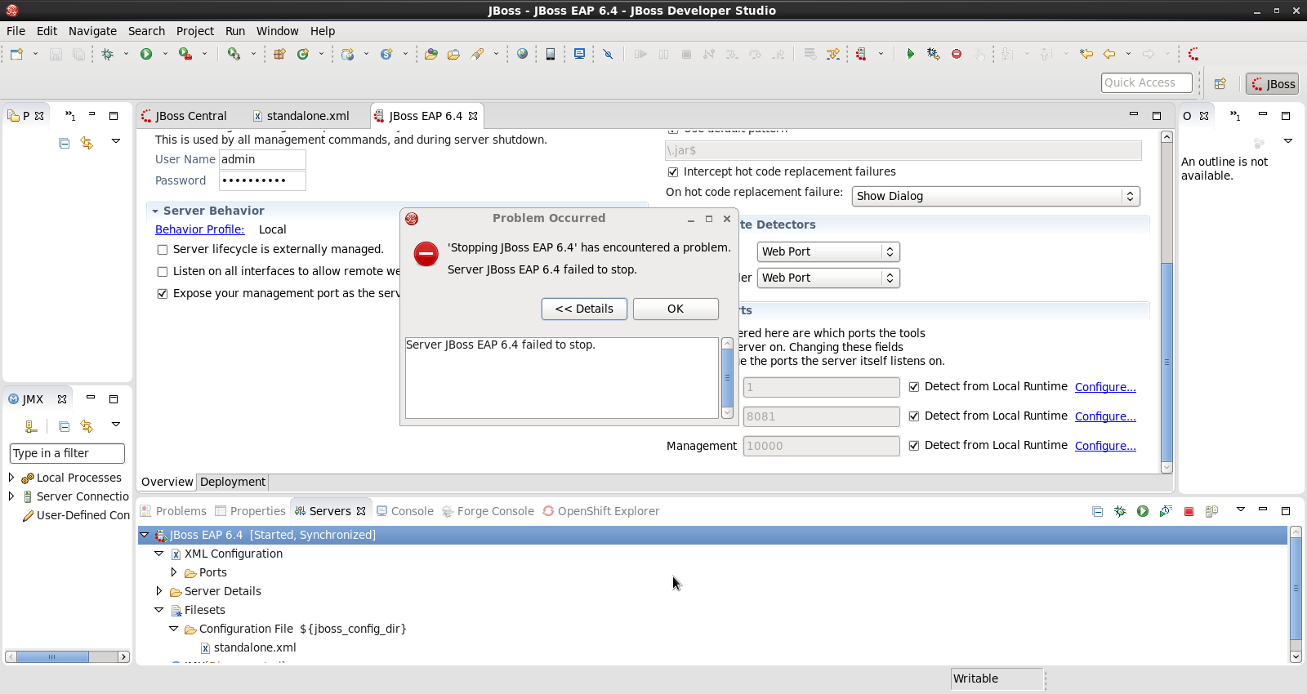Image resolution: width=1307 pixels, height=694 pixels.
Task: Collapse the JBoss EAP 6.4 server node
Action: [x=145, y=535]
